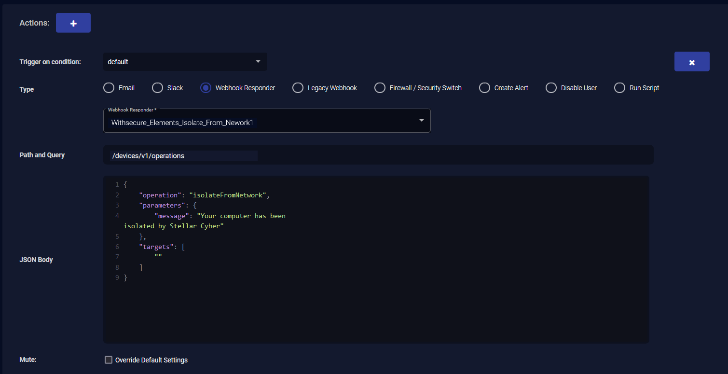Screen dimensions: 728x374
Task: Select the Webhook Responder radio button
Action: click(206, 88)
